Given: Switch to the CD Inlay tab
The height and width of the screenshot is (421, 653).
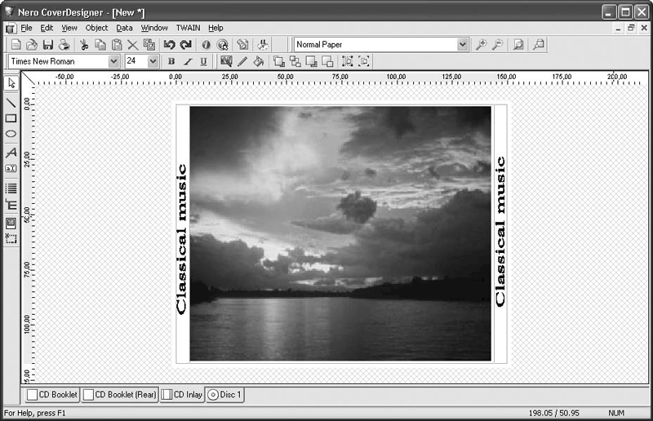Looking at the screenshot, I should [181, 395].
